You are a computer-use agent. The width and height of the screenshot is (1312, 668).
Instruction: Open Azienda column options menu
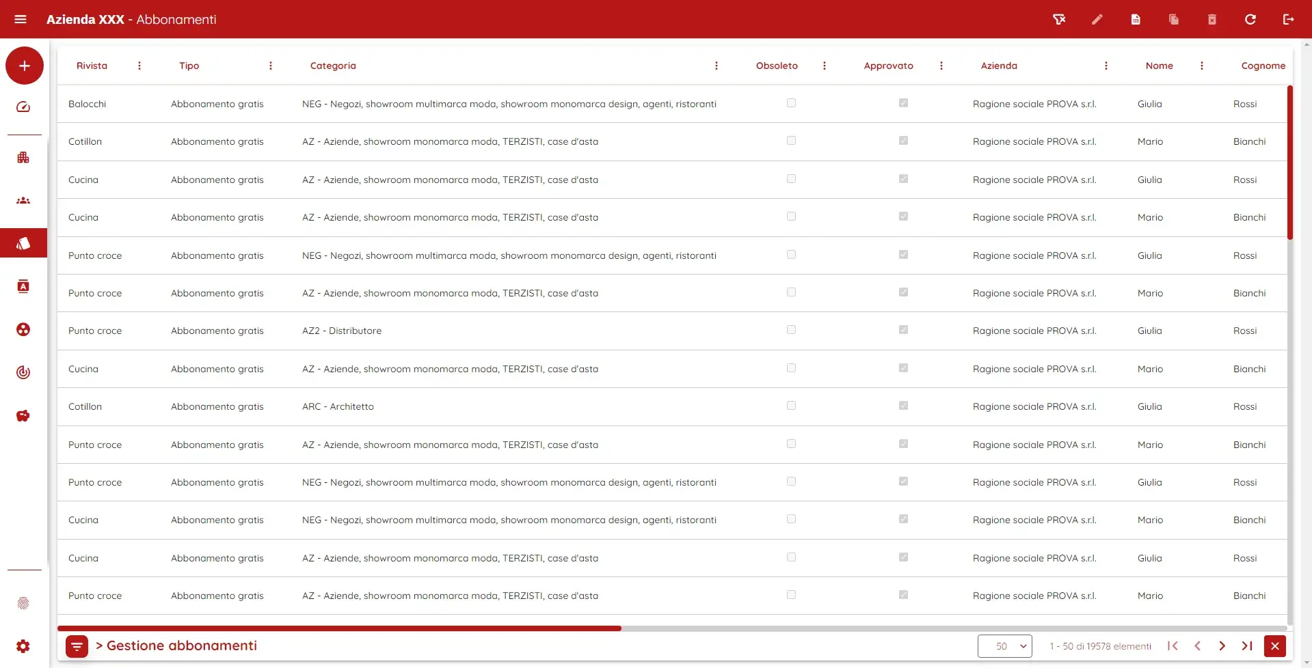[1106, 66]
